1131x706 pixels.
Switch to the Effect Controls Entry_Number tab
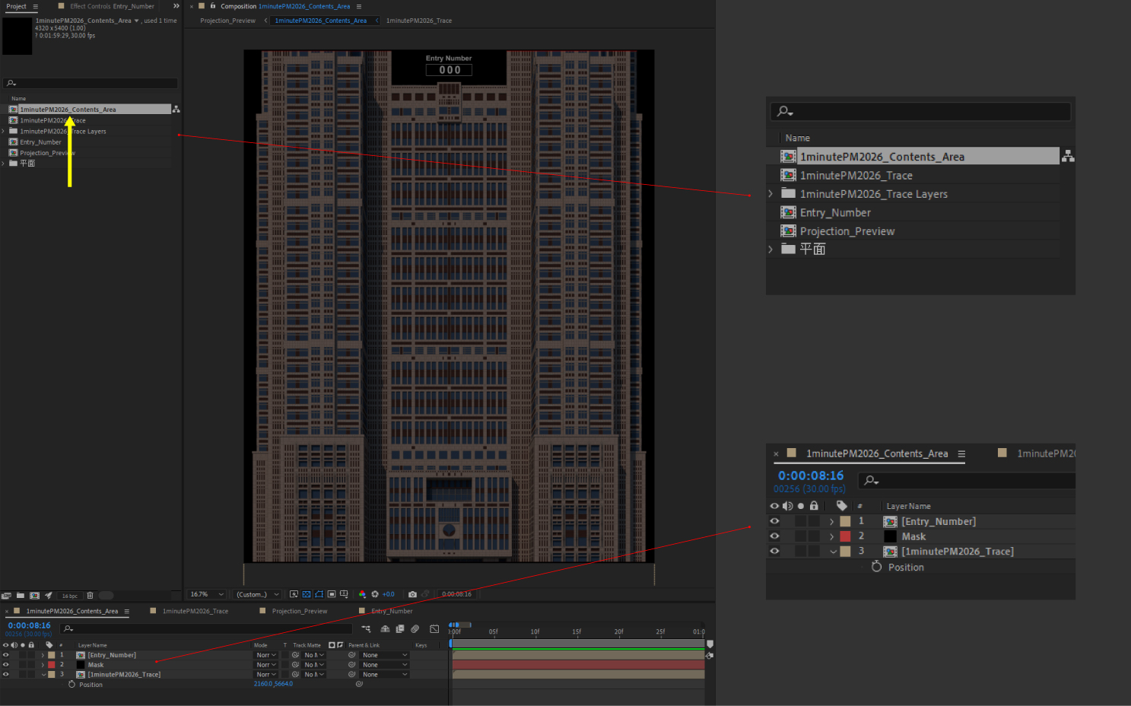[112, 6]
